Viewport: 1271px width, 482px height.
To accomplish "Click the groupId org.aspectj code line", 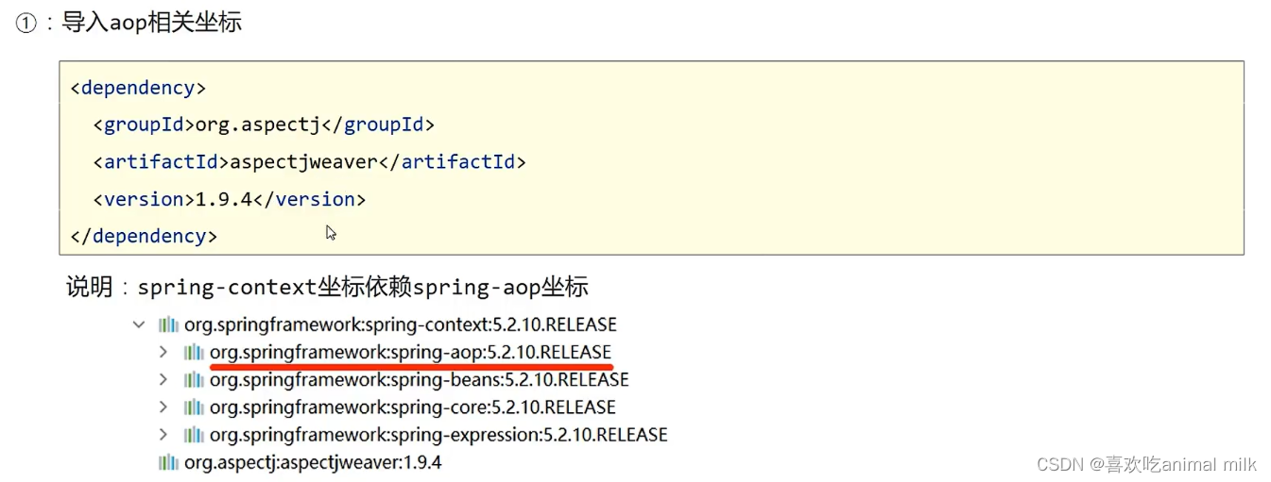I will pos(264,125).
